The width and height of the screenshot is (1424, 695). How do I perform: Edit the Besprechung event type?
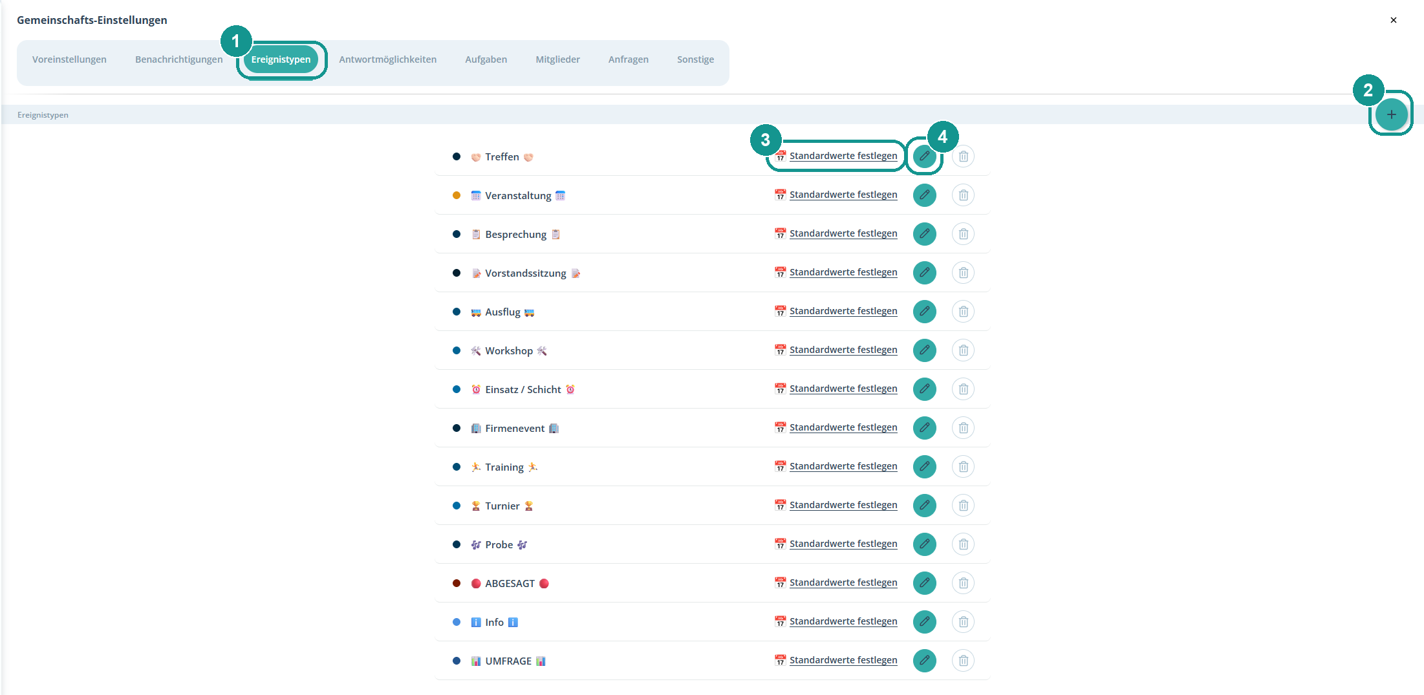924,234
